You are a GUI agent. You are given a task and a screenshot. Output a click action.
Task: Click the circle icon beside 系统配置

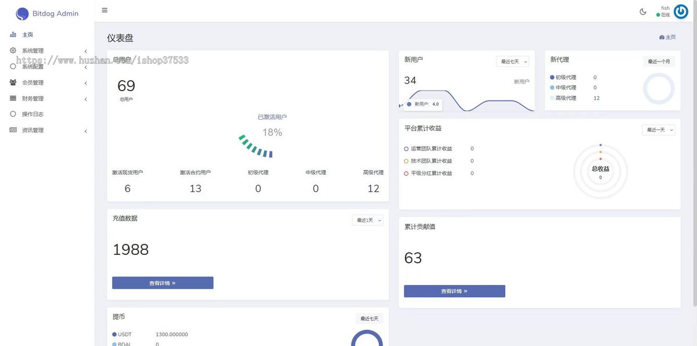[13, 66]
